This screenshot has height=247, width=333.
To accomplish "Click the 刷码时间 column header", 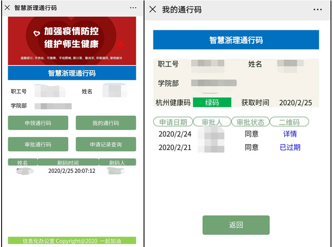I will pyautogui.click(x=68, y=162).
